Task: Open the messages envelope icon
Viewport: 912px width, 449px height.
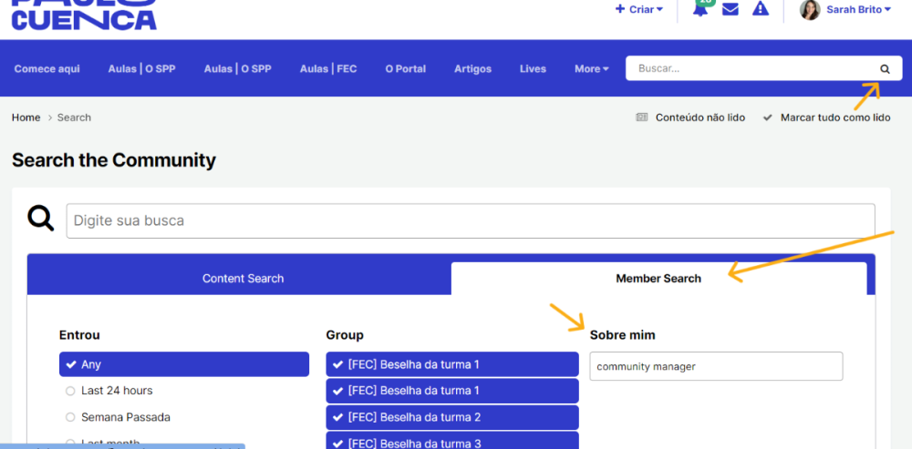Action: (x=731, y=10)
